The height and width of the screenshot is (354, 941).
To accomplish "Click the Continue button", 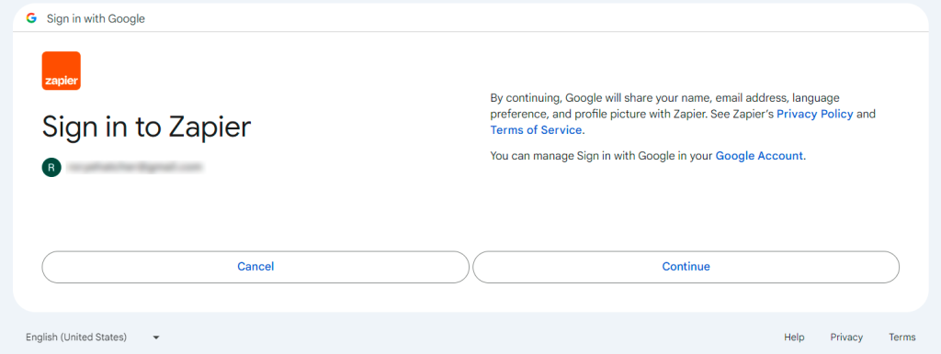I will coord(686,267).
